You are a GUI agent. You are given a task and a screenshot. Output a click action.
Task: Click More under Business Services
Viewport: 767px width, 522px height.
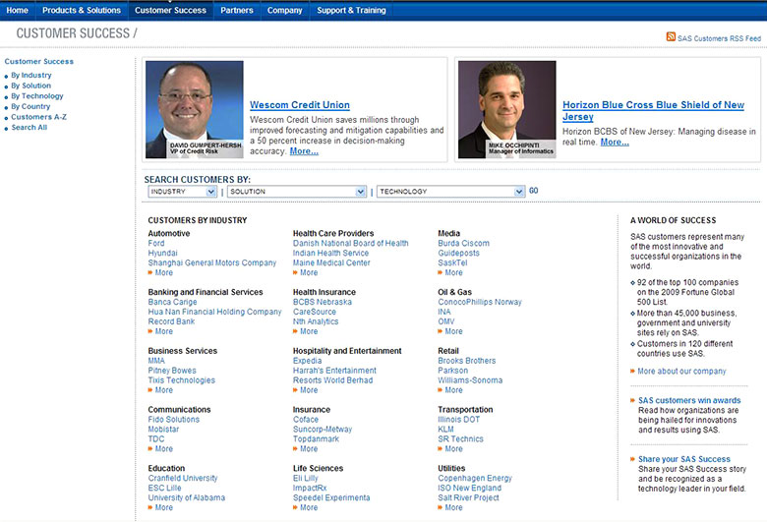tap(163, 390)
